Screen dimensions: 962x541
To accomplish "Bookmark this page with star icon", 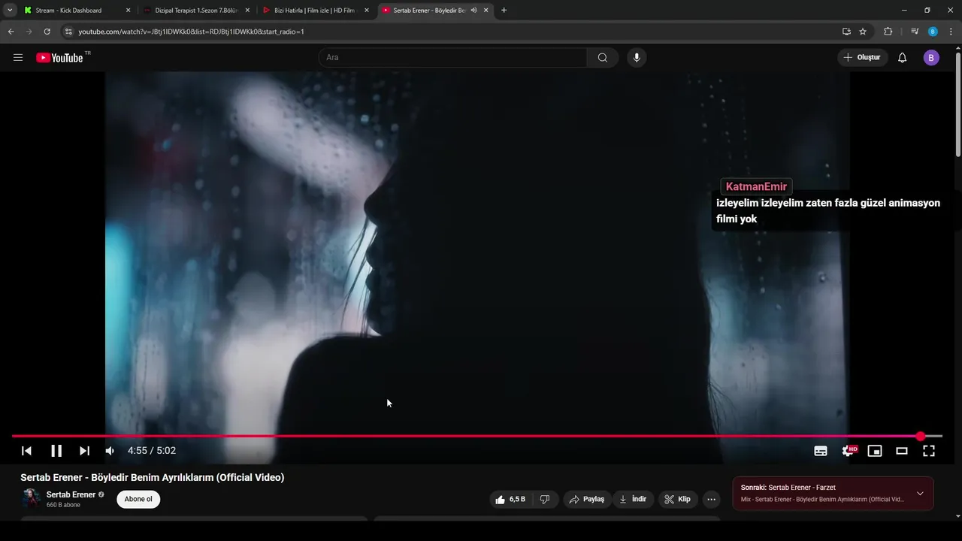I will (863, 32).
